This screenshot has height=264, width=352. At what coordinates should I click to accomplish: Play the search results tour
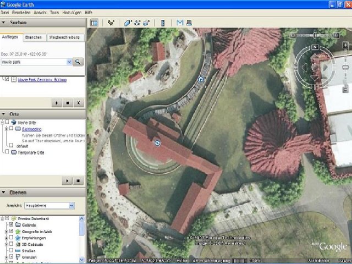(x=56, y=103)
